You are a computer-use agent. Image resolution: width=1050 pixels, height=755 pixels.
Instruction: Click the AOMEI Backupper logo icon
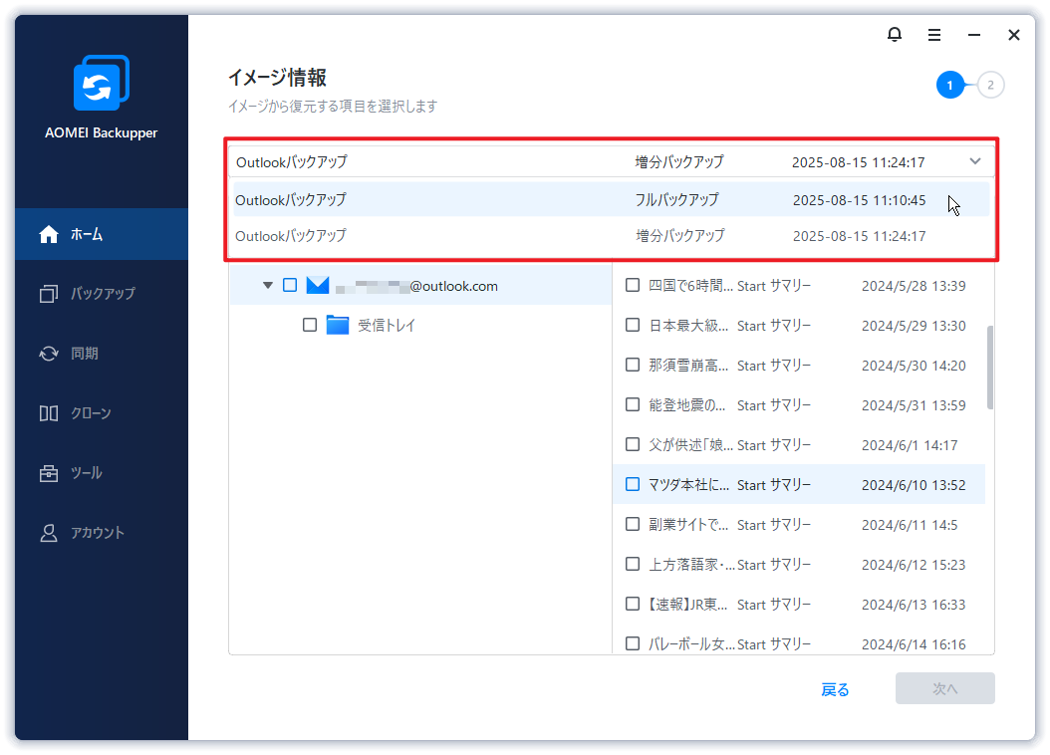(x=102, y=83)
